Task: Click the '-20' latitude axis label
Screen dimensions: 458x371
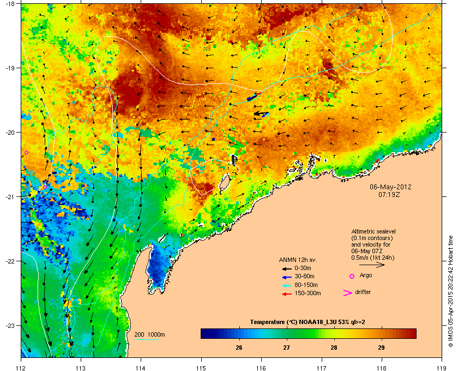Action: tap(10, 132)
